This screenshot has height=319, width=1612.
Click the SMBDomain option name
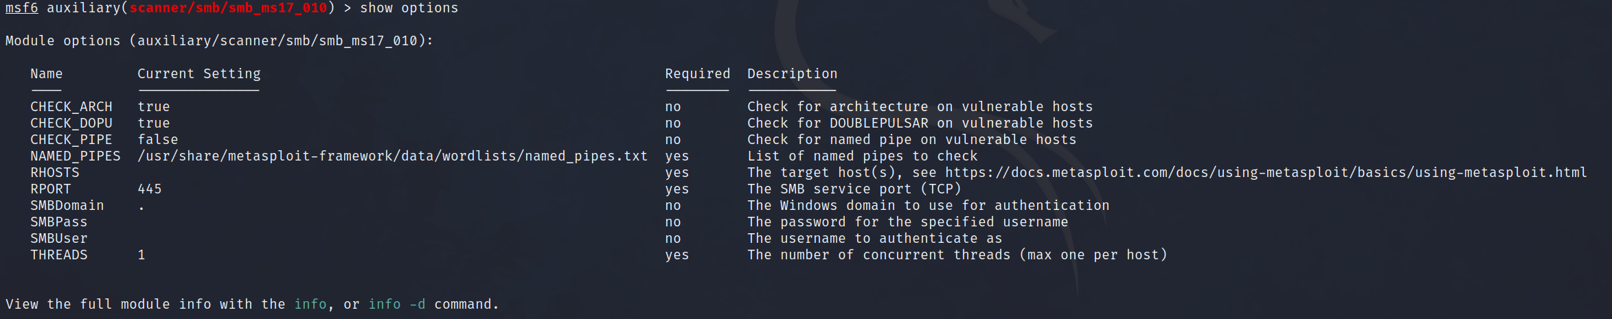click(x=67, y=205)
